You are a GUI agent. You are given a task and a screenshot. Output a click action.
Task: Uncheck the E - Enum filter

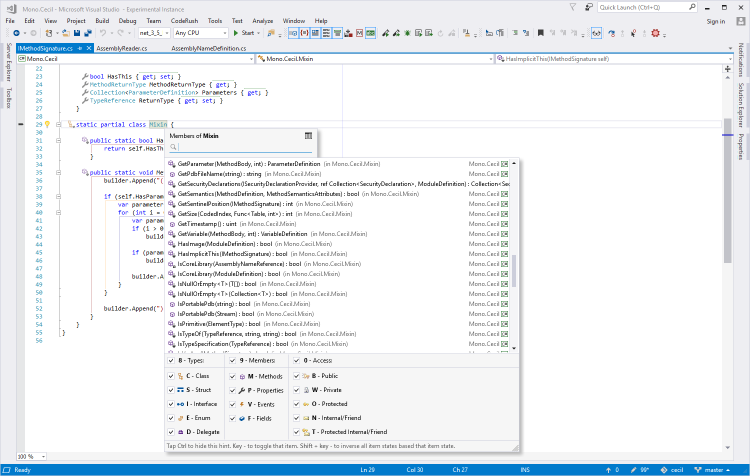click(x=171, y=417)
